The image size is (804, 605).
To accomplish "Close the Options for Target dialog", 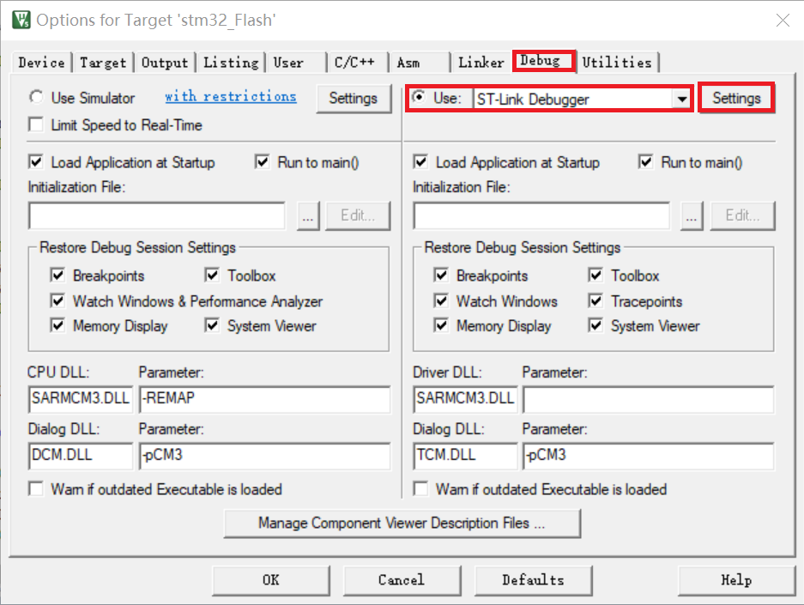I will click(x=783, y=21).
